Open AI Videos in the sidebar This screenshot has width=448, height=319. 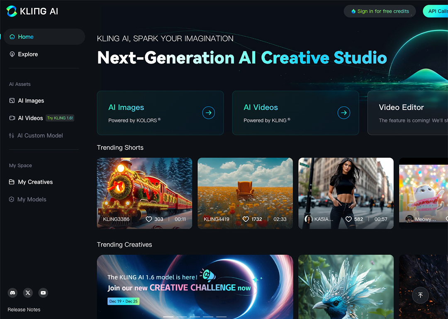26,118
